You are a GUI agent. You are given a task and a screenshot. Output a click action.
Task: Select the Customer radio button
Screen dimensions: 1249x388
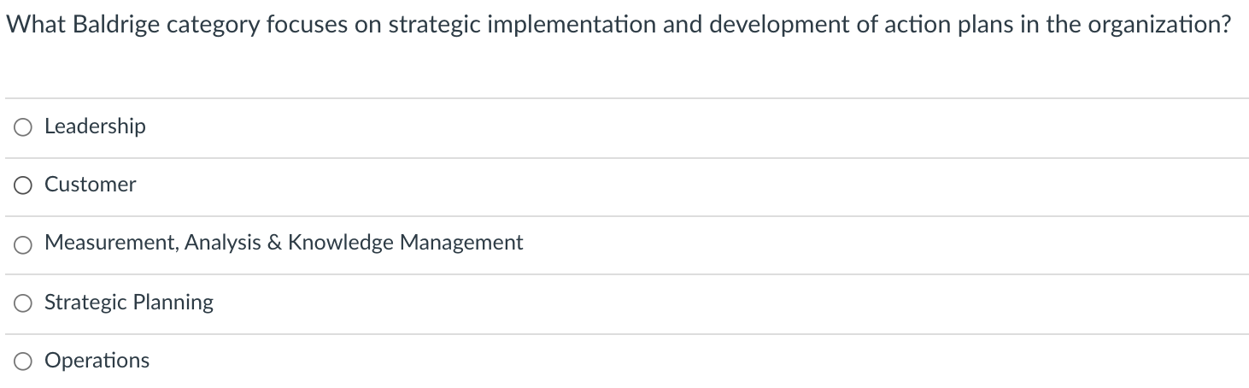click(x=23, y=185)
